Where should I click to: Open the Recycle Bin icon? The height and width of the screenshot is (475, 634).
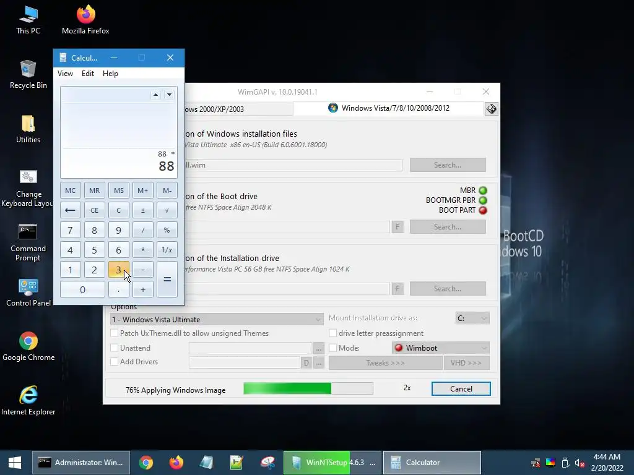click(x=28, y=75)
